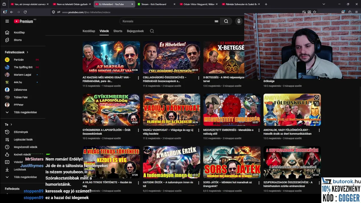Screen dimensions: 361x203
Task: Click the browser address bar URL
Action: pos(86,12)
